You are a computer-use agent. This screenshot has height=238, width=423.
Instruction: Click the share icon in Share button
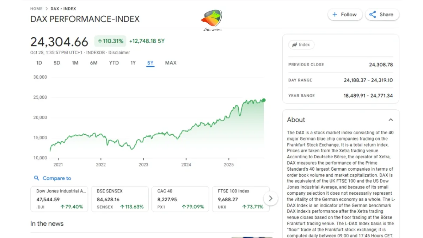[373, 14]
